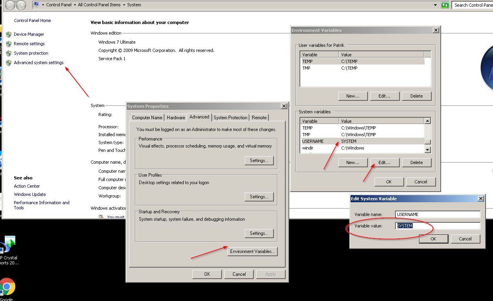Click the Back navigation arrow button
This screenshot has width=493, height=301.
[x=10, y=5]
